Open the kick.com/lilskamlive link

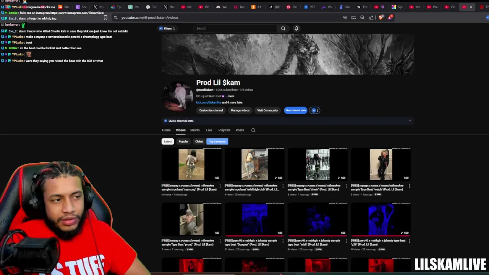click(209, 102)
